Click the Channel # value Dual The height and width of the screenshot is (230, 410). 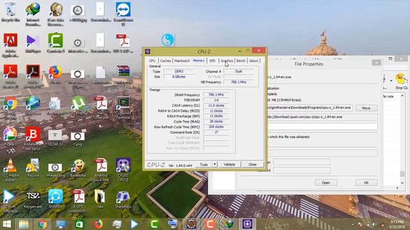click(x=238, y=71)
